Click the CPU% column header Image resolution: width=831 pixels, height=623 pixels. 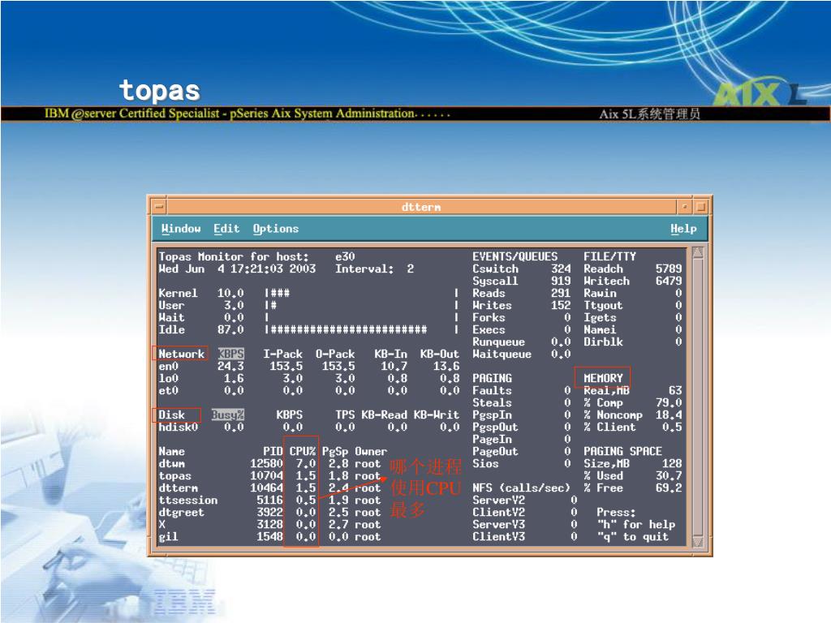(302, 451)
